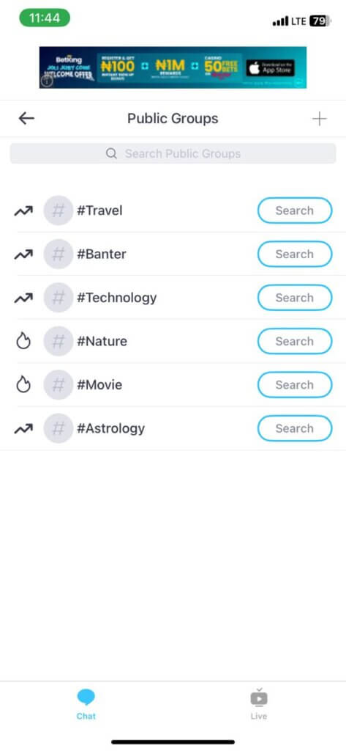Tap the trending arrow icon beside #Banter
346x751 pixels.
[x=23, y=254]
